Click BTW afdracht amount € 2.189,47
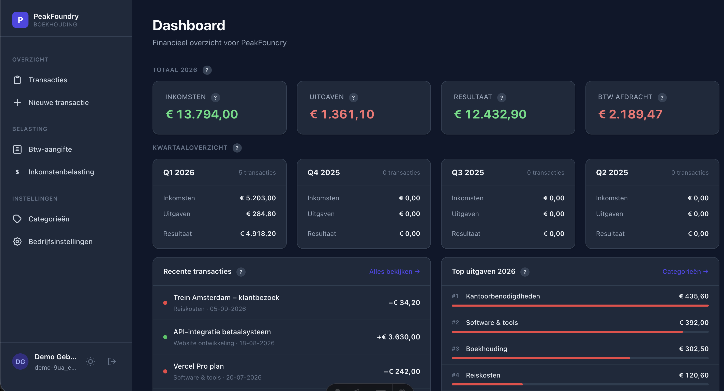This screenshot has width=724, height=391. pos(630,114)
